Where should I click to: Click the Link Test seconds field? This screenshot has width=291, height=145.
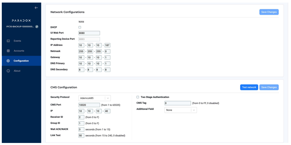[81, 135]
